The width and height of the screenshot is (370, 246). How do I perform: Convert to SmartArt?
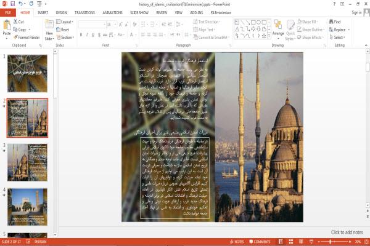[x=211, y=37]
